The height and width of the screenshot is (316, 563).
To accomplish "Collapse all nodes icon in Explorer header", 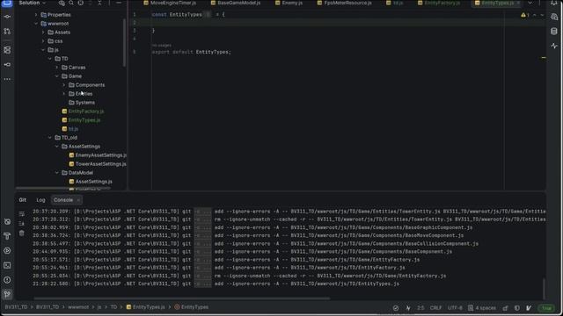I will pyautogui.click(x=99, y=3).
